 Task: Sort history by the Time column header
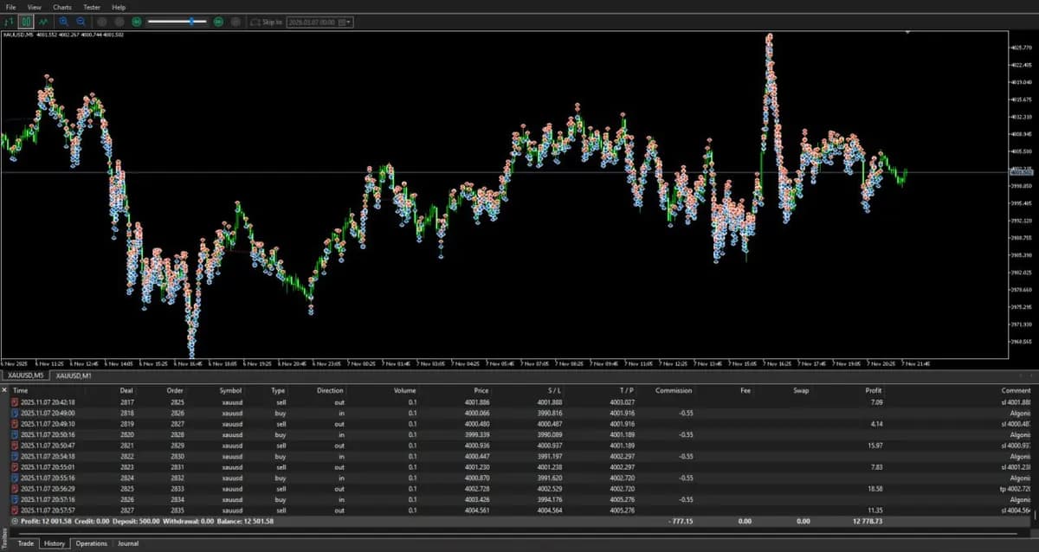click(20, 391)
